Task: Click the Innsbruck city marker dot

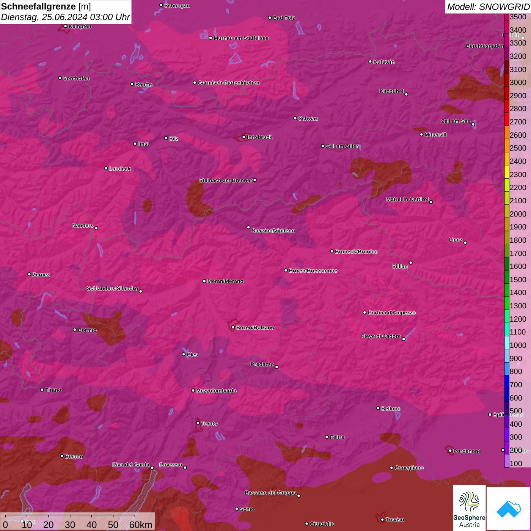Action: pyautogui.click(x=244, y=137)
